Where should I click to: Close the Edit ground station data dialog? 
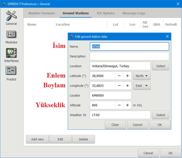click(167, 36)
